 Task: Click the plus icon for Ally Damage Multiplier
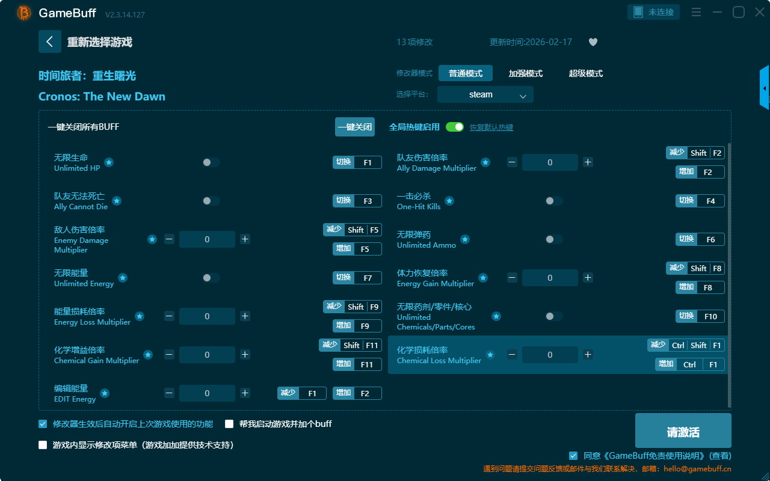click(588, 162)
